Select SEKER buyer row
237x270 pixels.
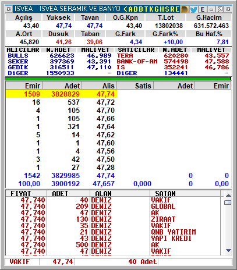[18, 62]
